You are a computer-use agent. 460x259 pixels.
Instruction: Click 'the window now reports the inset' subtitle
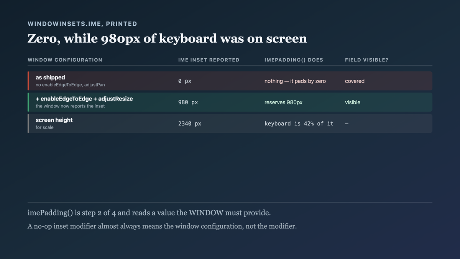(x=70, y=106)
